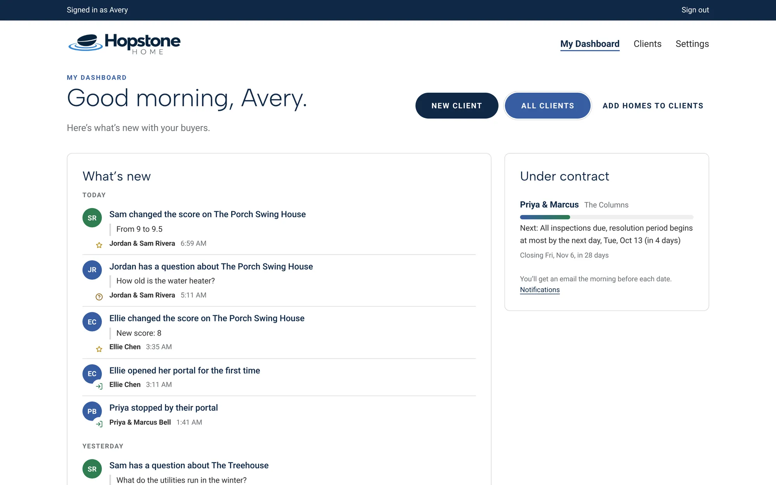Viewport: 776px width, 485px height.
Task: Click Jordan & Sam Rivera name at 6:59 AM
Action: click(x=142, y=243)
